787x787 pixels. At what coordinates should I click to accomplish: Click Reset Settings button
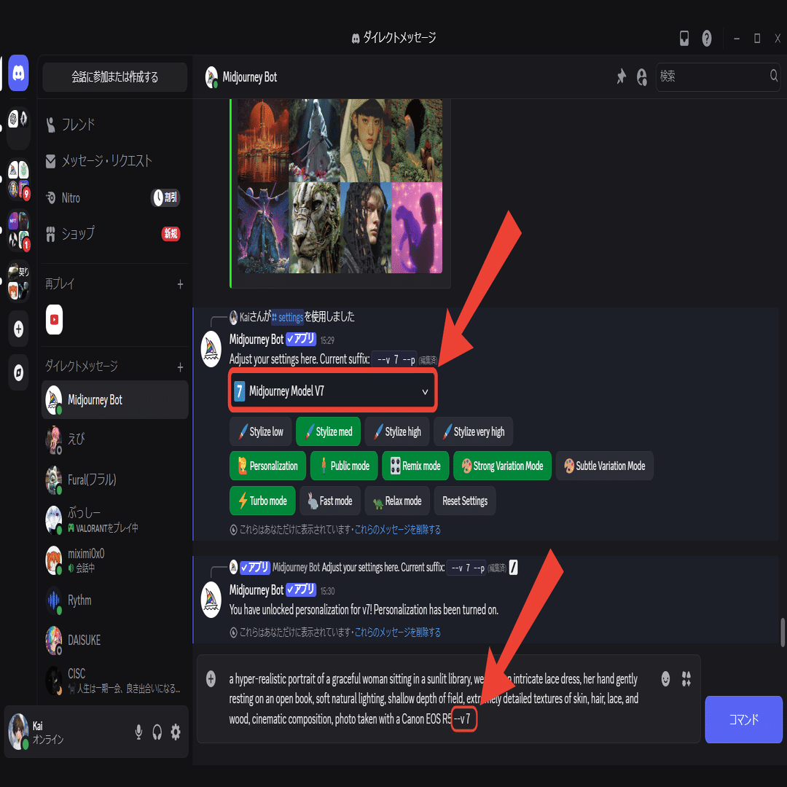(465, 501)
